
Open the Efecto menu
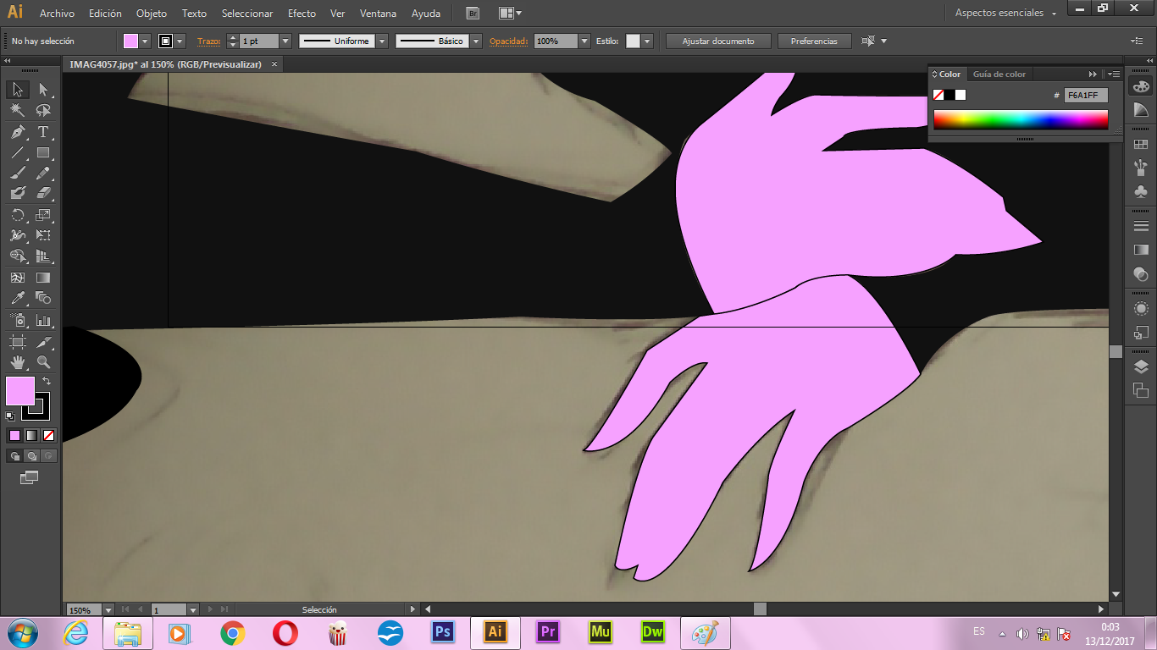[302, 14]
